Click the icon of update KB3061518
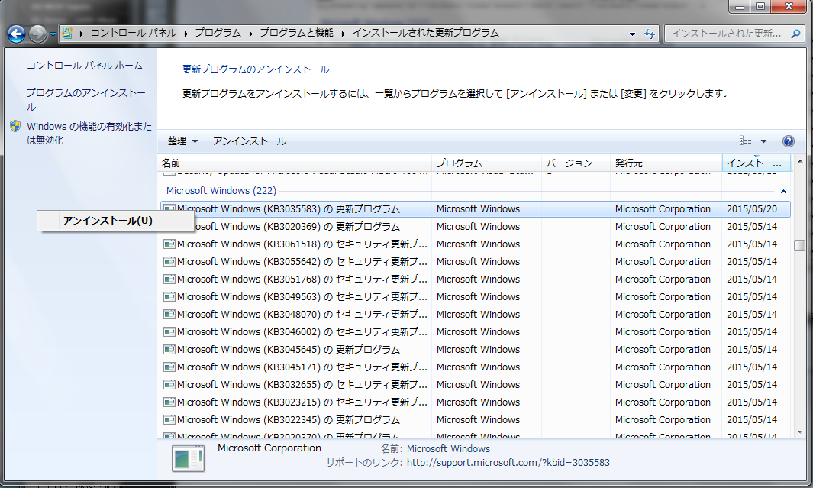Screen dimensions: 813x488 tap(169, 244)
